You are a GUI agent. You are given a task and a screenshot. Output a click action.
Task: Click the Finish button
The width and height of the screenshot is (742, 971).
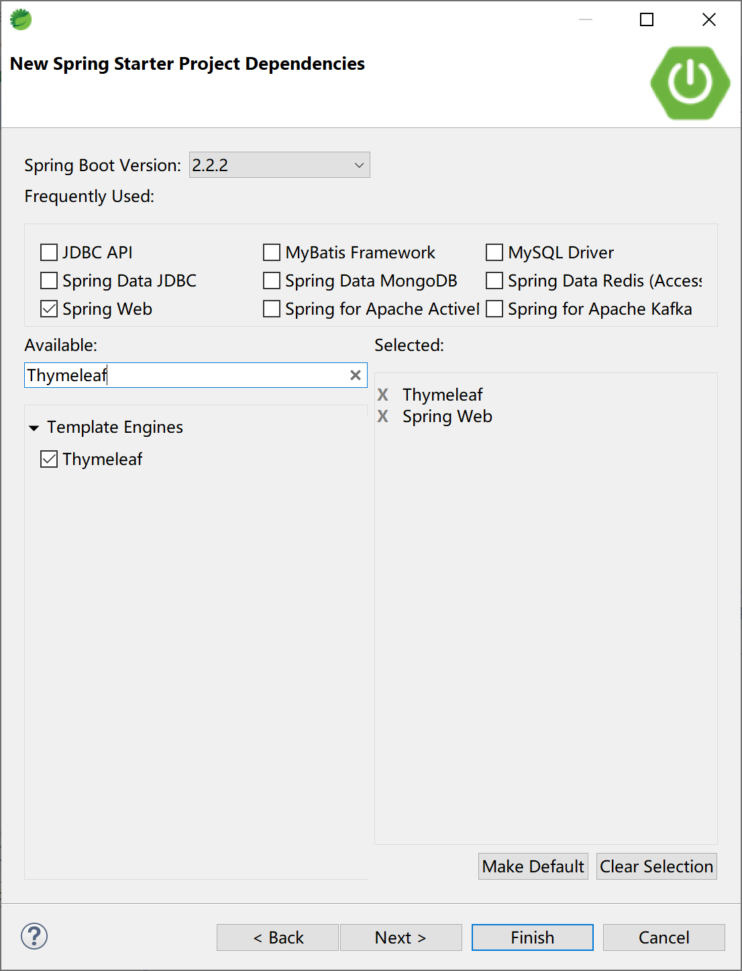[x=532, y=937]
